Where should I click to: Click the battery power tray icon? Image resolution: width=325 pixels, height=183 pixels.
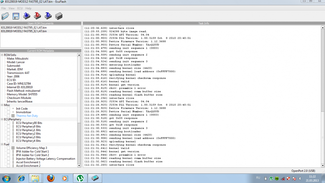266,178
